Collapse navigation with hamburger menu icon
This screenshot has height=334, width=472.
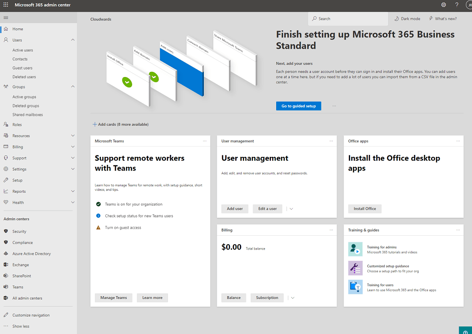coord(6,17)
